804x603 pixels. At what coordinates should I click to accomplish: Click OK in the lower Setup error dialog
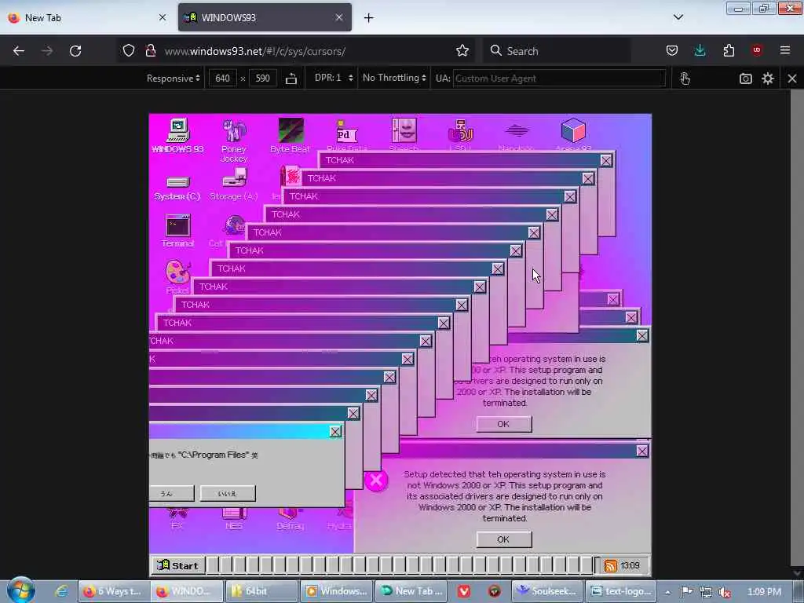pyautogui.click(x=503, y=539)
